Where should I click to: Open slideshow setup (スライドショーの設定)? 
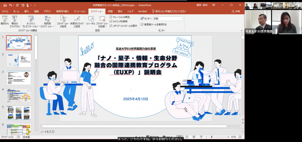[x=63, y=21]
